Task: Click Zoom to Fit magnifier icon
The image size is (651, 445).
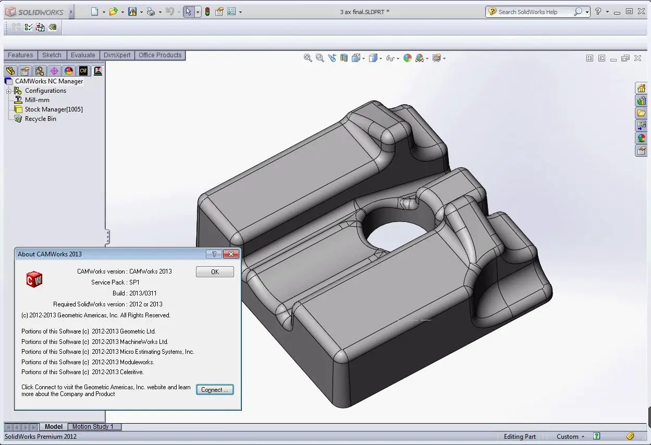Action: coord(308,58)
